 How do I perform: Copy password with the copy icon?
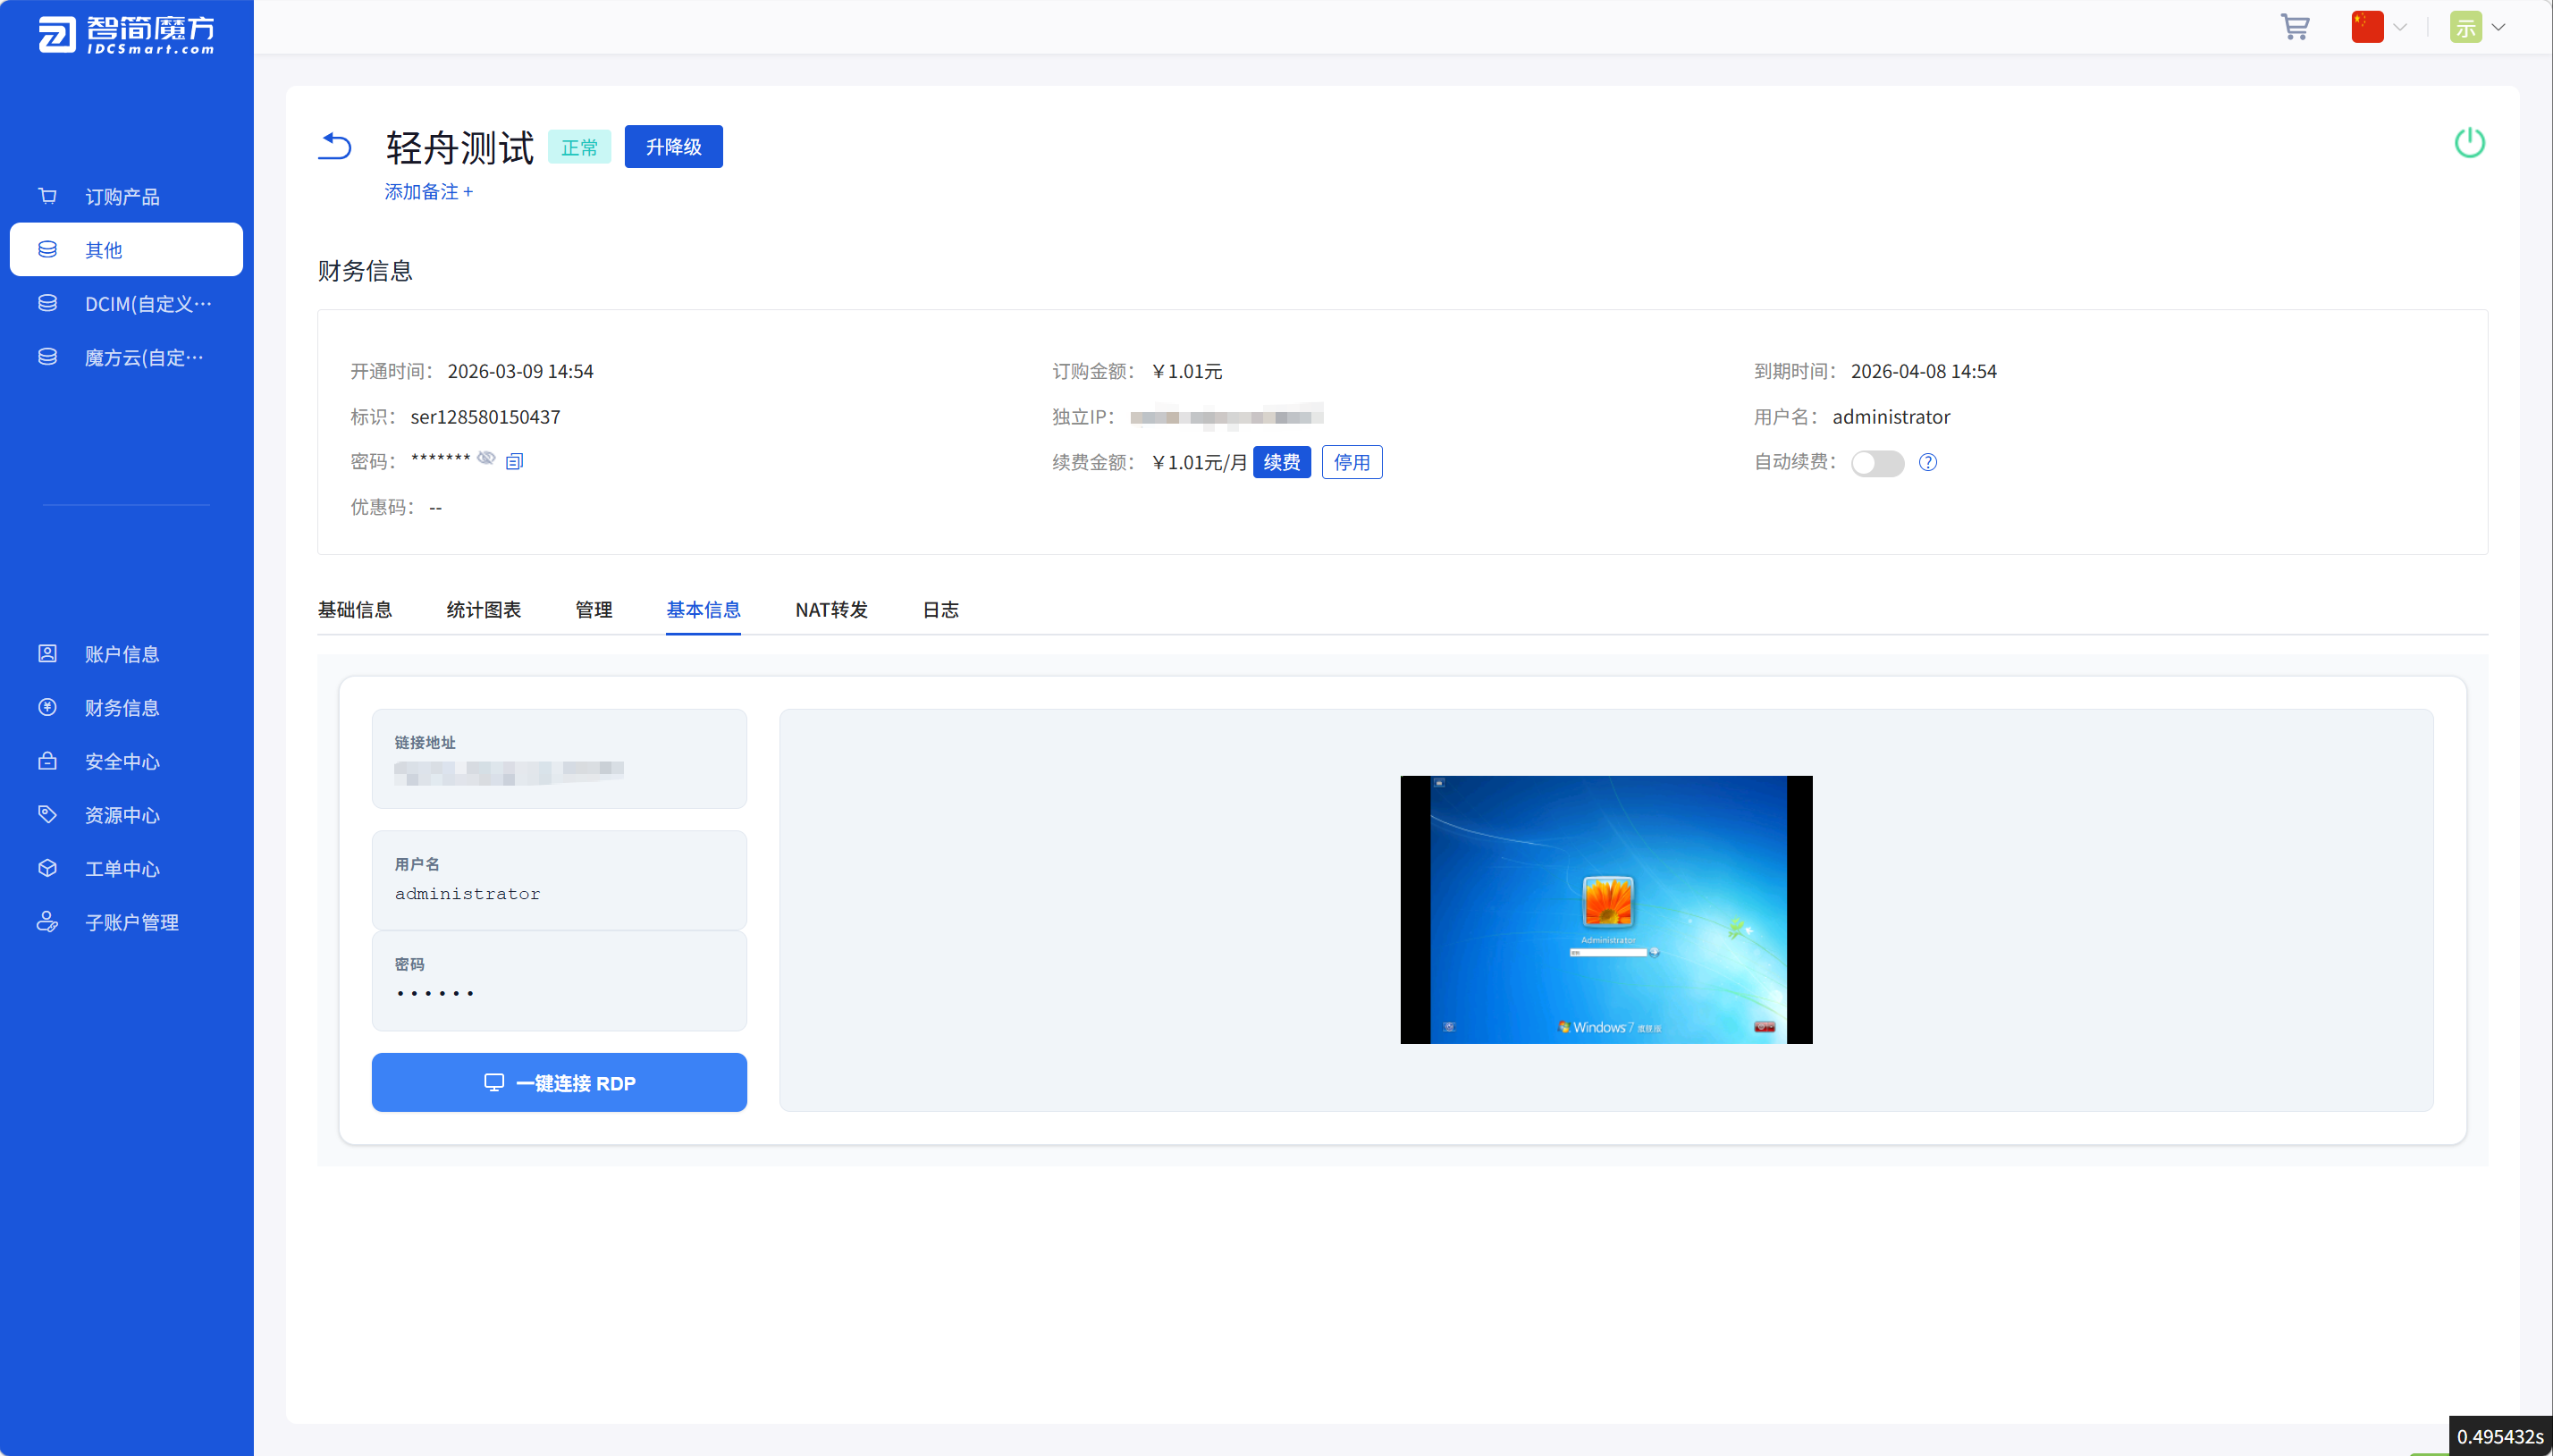tap(514, 461)
